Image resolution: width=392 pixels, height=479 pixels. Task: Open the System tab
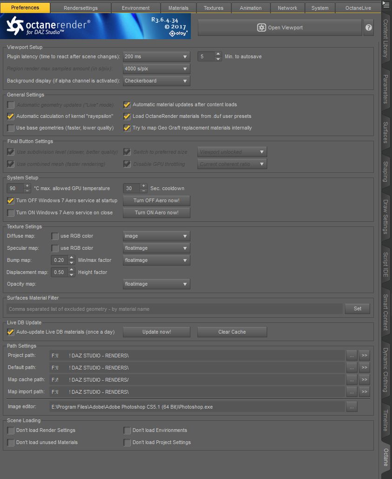tap(320, 8)
